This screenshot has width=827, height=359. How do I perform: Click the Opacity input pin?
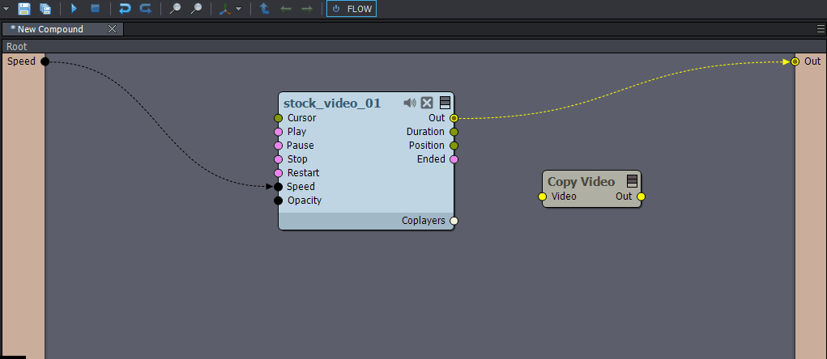coord(279,200)
